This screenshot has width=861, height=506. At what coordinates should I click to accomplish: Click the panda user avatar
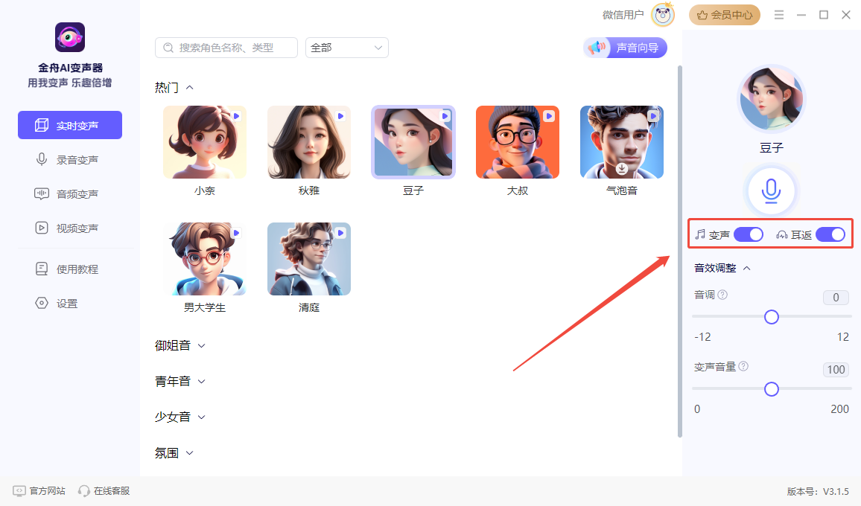(x=663, y=15)
